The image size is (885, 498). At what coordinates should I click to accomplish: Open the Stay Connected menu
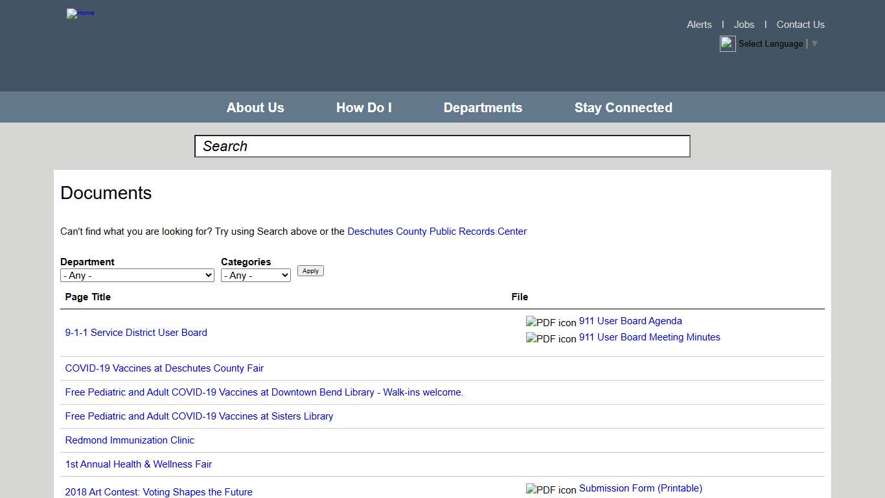[x=623, y=107]
